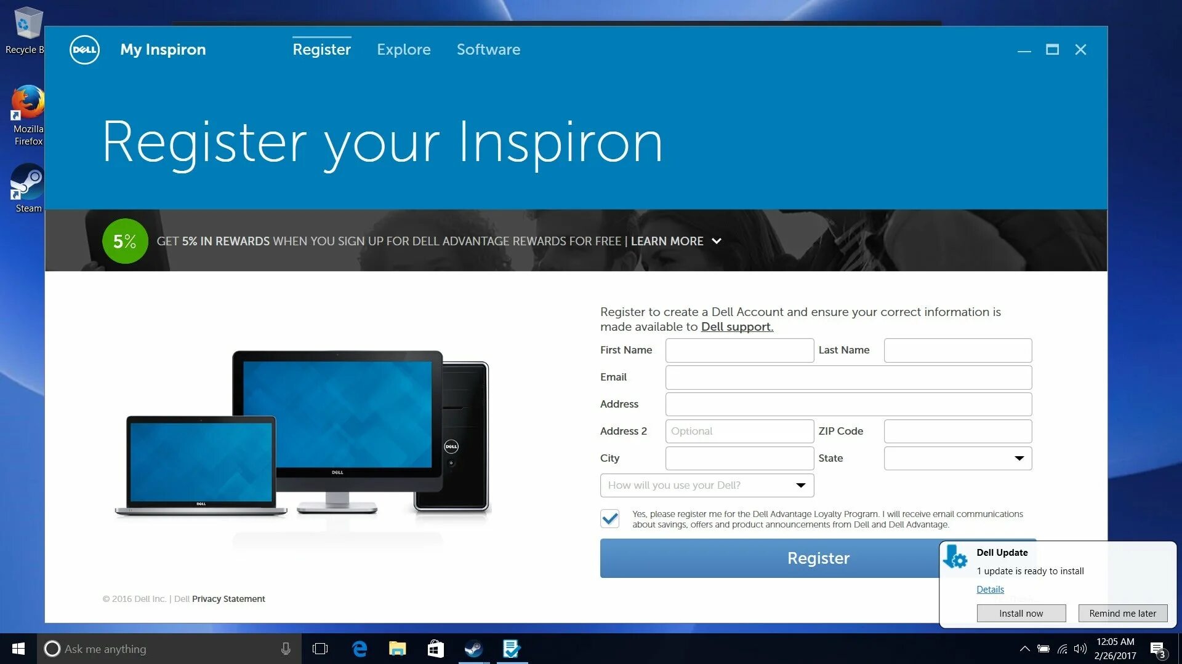Click the Privacy Statement link
The height and width of the screenshot is (664, 1182).
coord(228,598)
